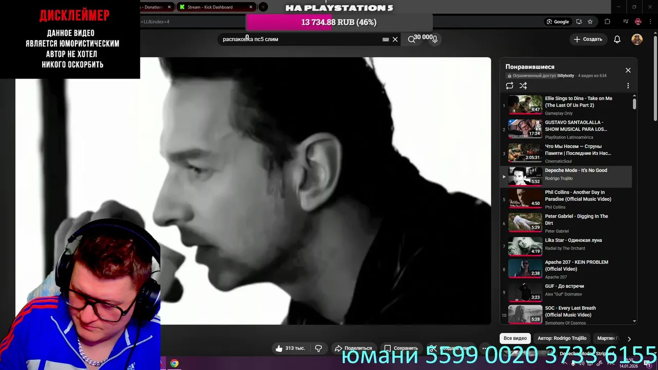Image resolution: width=658 pixels, height=370 pixels.
Task: Click the Создать button
Action: coord(588,39)
